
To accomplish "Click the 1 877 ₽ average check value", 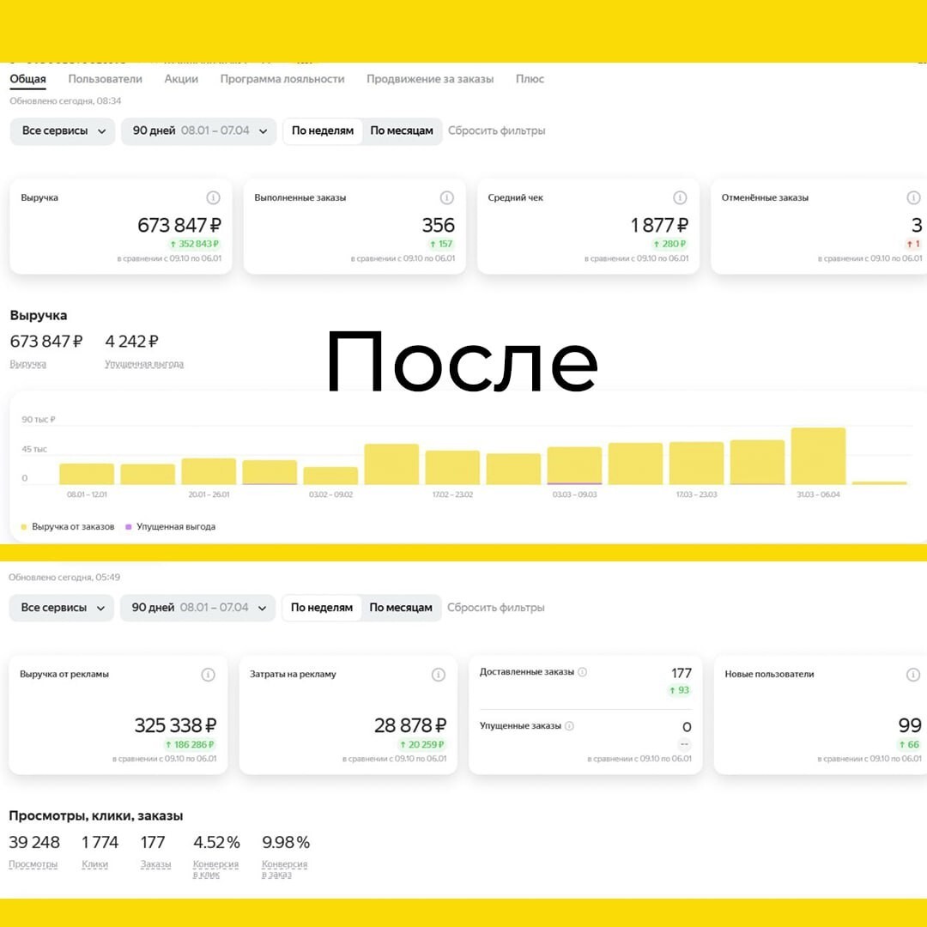I will [659, 225].
